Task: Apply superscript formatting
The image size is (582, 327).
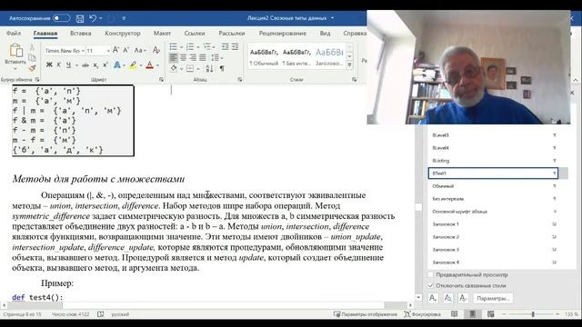Action: (x=105, y=64)
